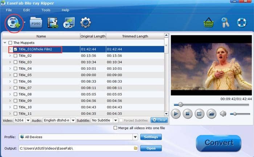Click the Play button in preview
The width and height of the screenshot is (254, 157).
click(x=176, y=114)
